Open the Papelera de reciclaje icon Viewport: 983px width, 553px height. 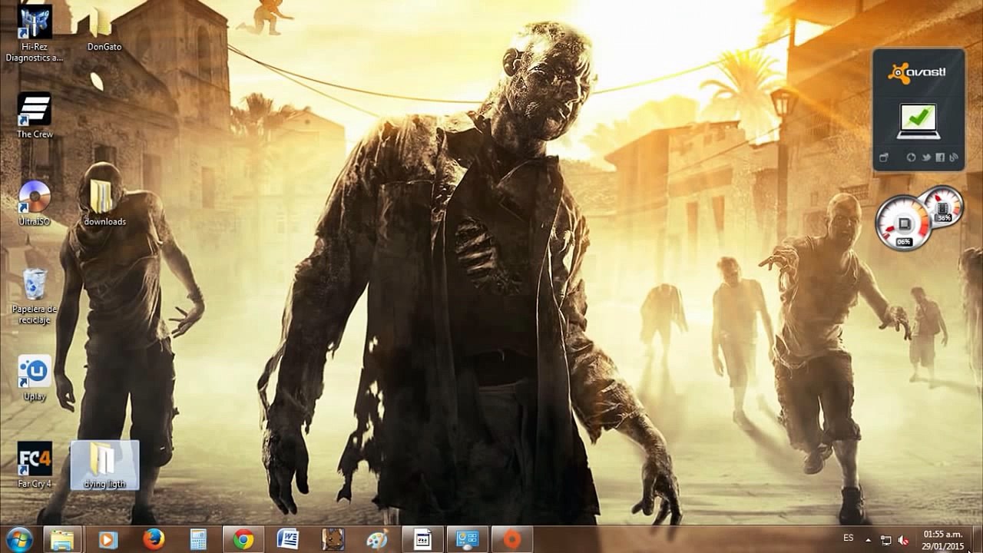35,296
